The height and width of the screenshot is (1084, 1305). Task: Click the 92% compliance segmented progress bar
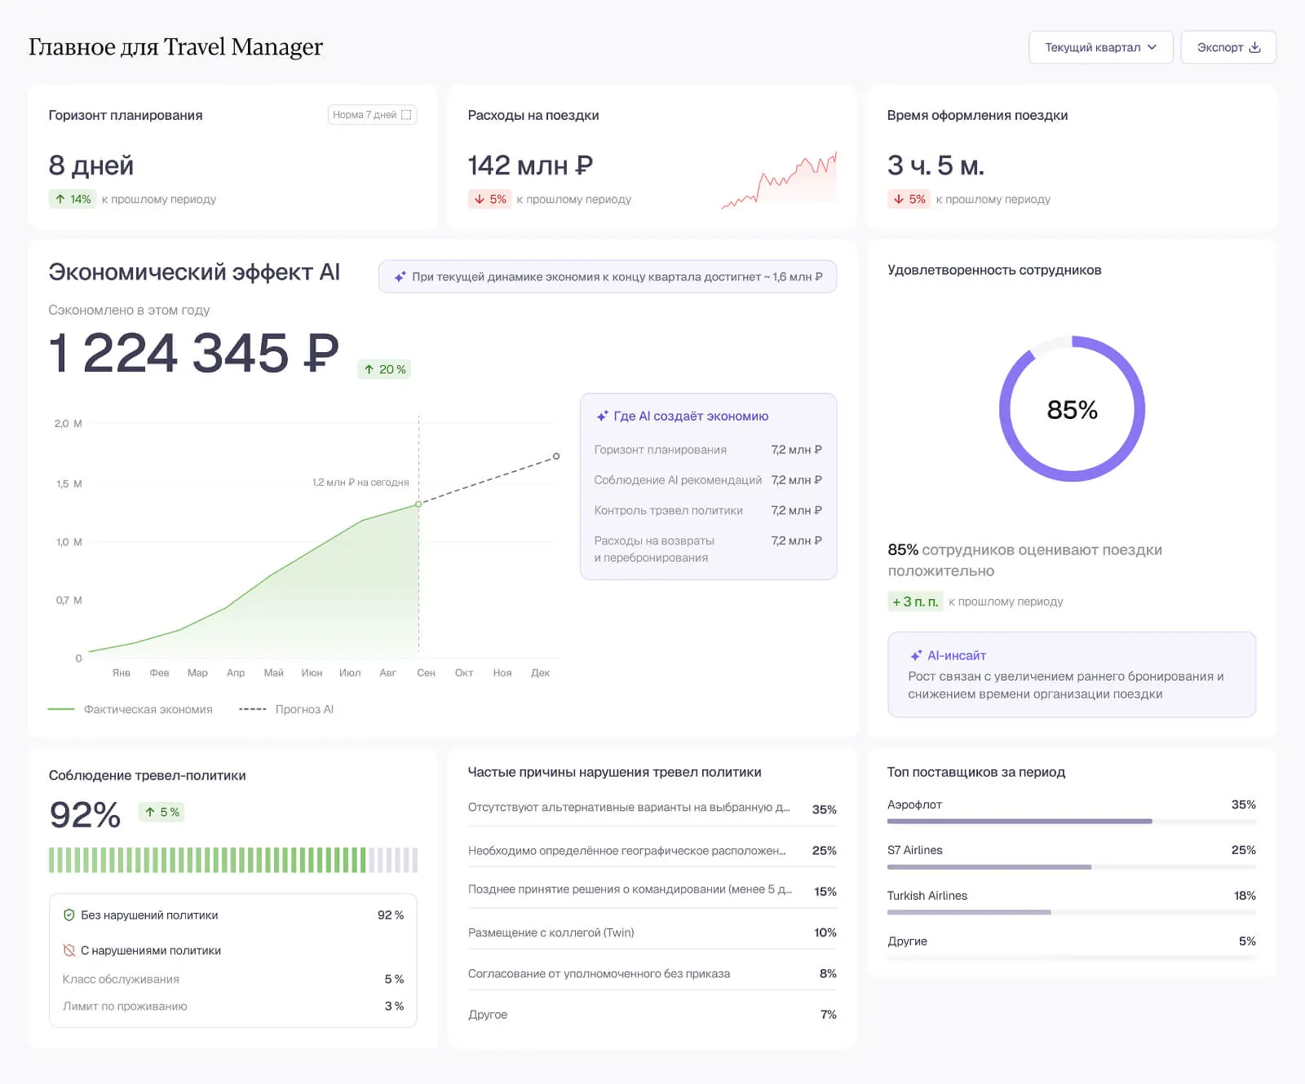pyautogui.click(x=233, y=861)
